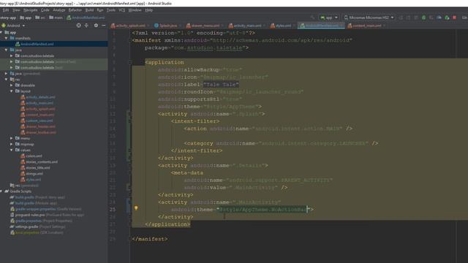The image size is (468, 263).
Task: Open the Tools menu
Action: tap(111, 10)
